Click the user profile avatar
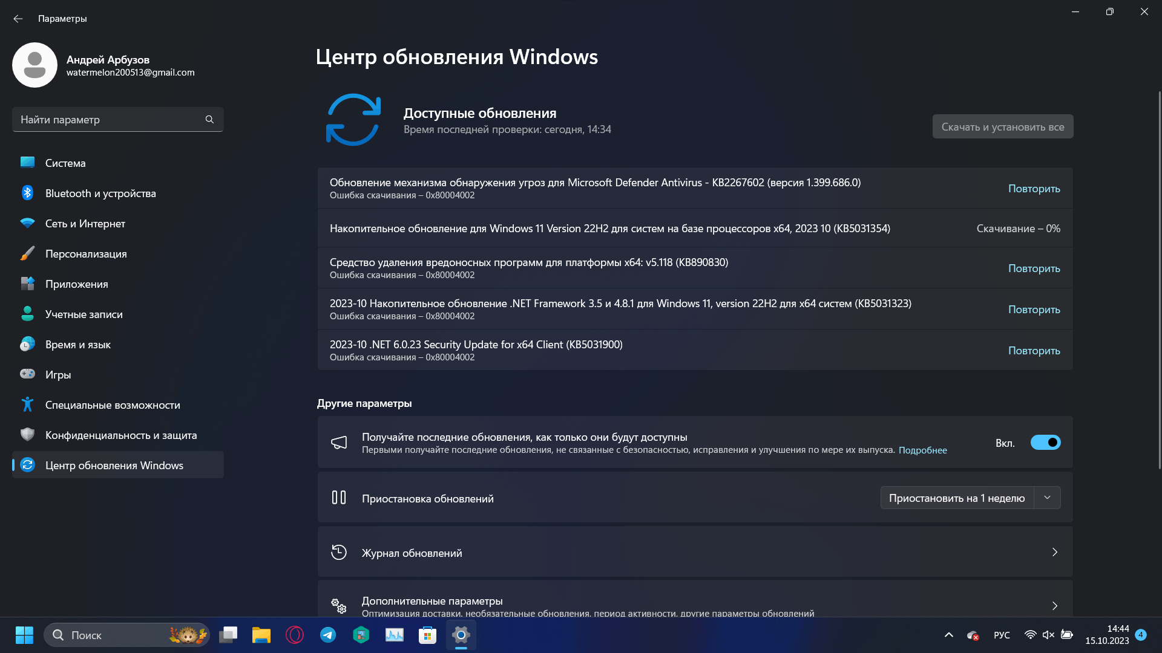The image size is (1162, 653). pyautogui.click(x=34, y=65)
